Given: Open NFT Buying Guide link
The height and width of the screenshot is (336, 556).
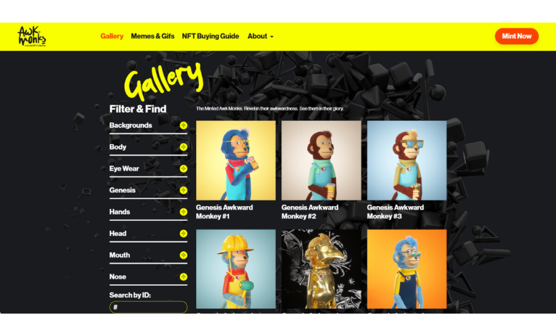Looking at the screenshot, I should coord(210,36).
